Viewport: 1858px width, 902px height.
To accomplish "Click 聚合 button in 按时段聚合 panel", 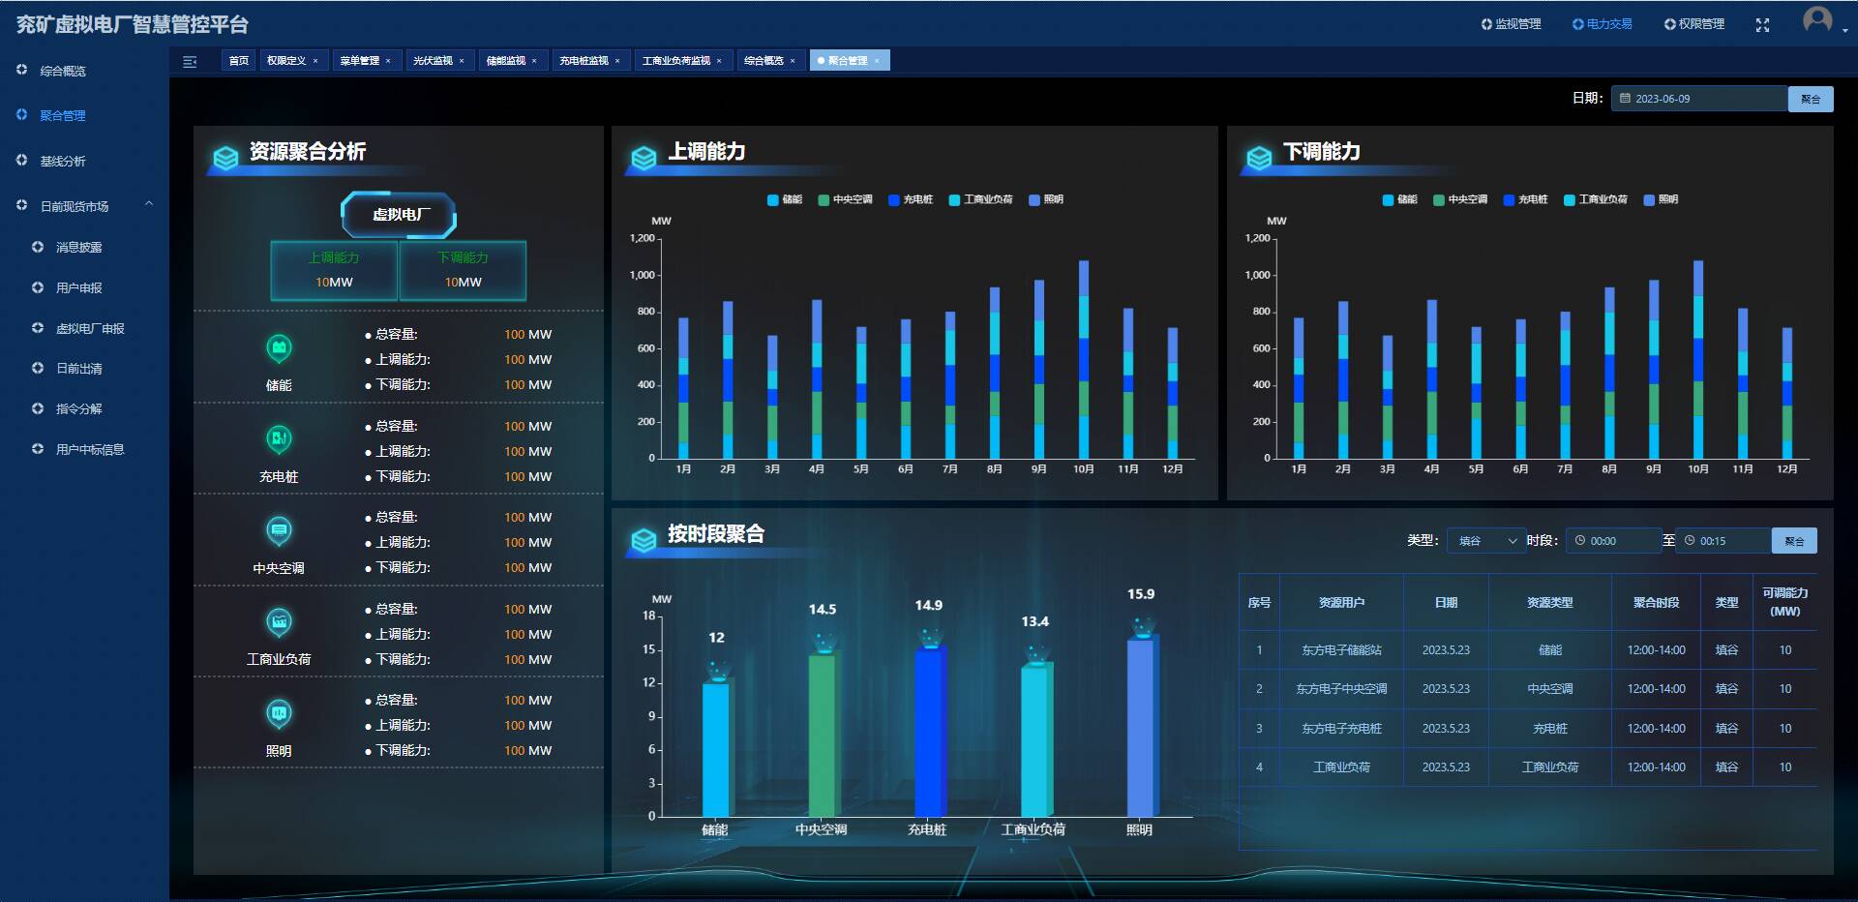I will click(1793, 541).
